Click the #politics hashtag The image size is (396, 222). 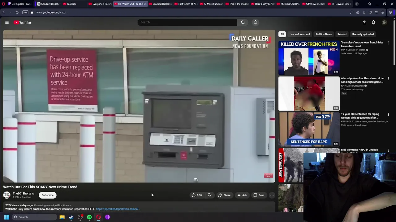[x=57, y=205]
